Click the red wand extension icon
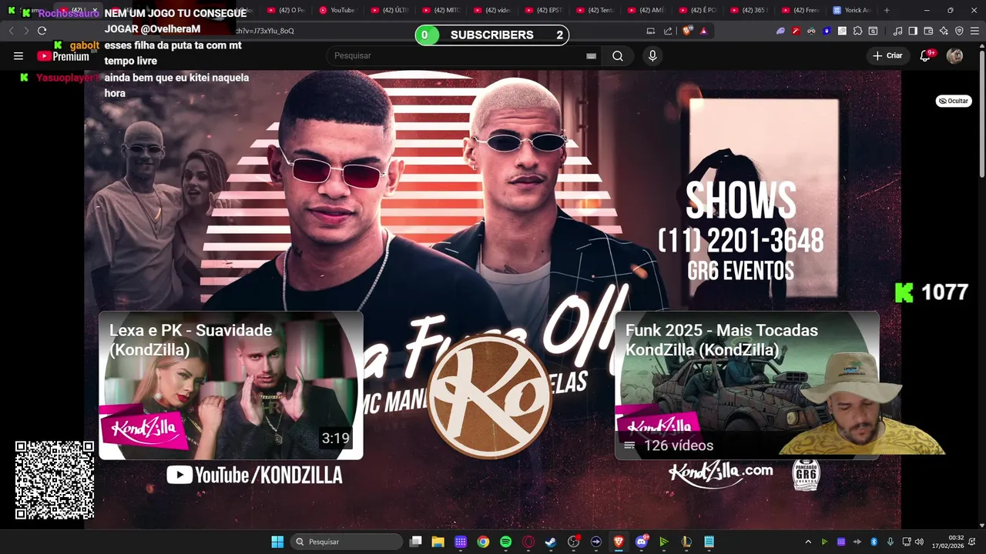This screenshot has width=986, height=554. click(x=796, y=31)
